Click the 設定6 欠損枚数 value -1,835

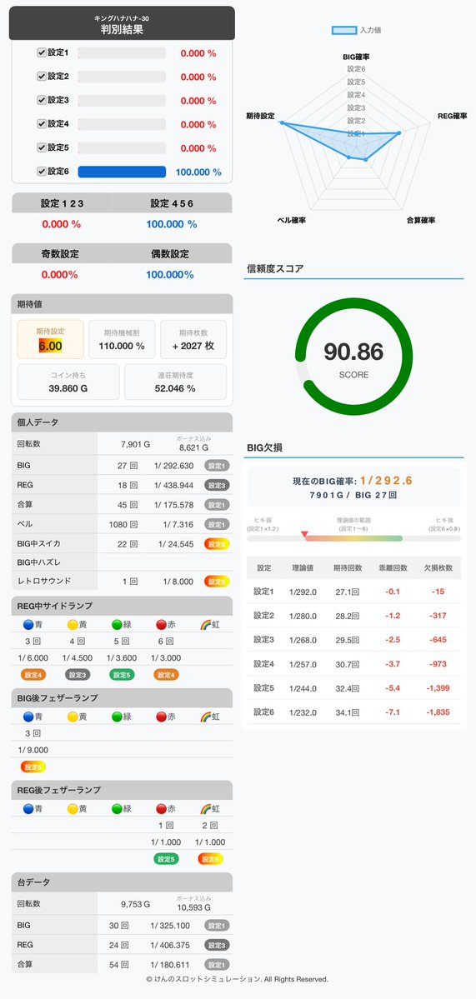point(437,712)
